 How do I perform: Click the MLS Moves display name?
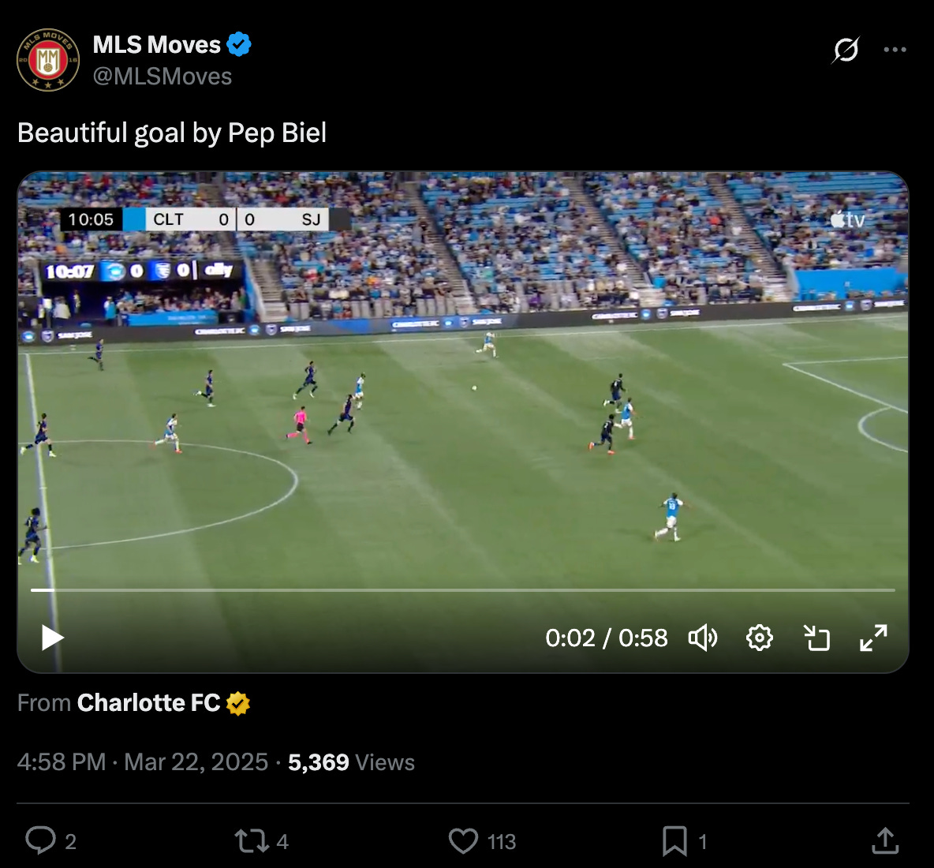pos(157,45)
